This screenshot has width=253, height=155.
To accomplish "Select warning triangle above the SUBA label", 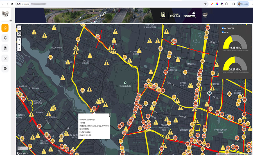I will coord(114,40).
